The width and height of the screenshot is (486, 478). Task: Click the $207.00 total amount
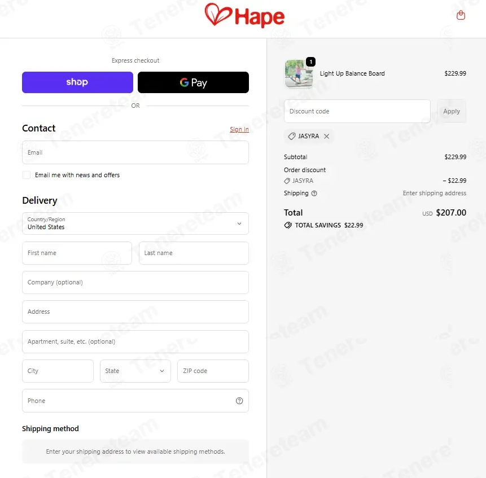[x=451, y=213]
